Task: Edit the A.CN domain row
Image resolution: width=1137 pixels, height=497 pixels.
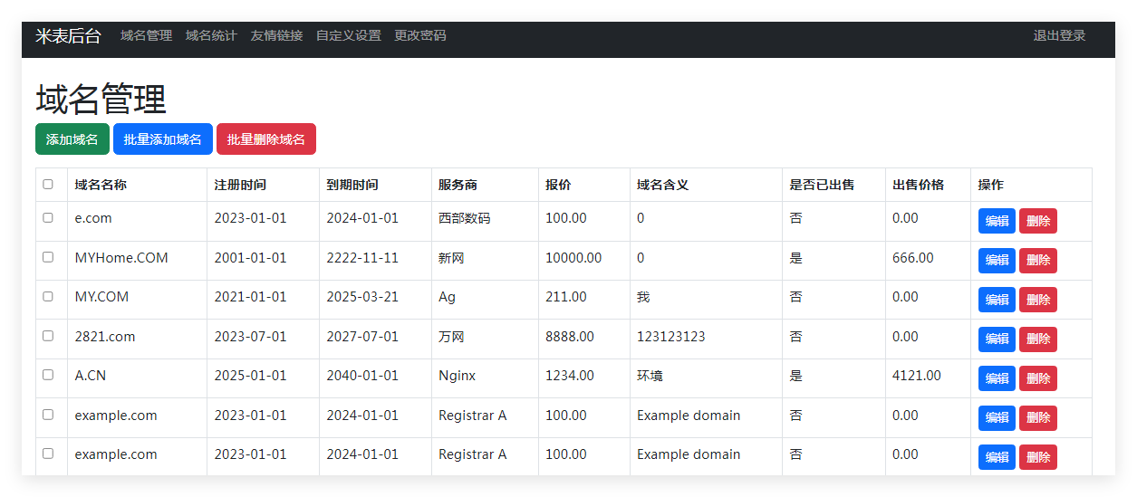Action: click(997, 378)
